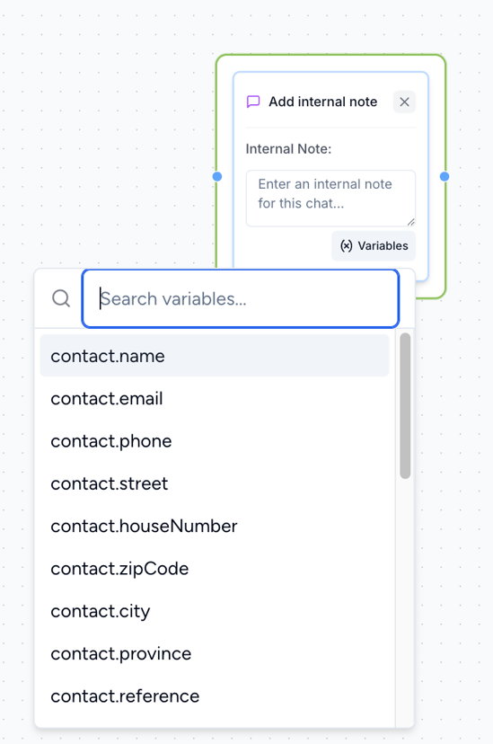Viewport: 493px width, 744px height.
Task: Select contact.reference variable
Action: [215, 696]
